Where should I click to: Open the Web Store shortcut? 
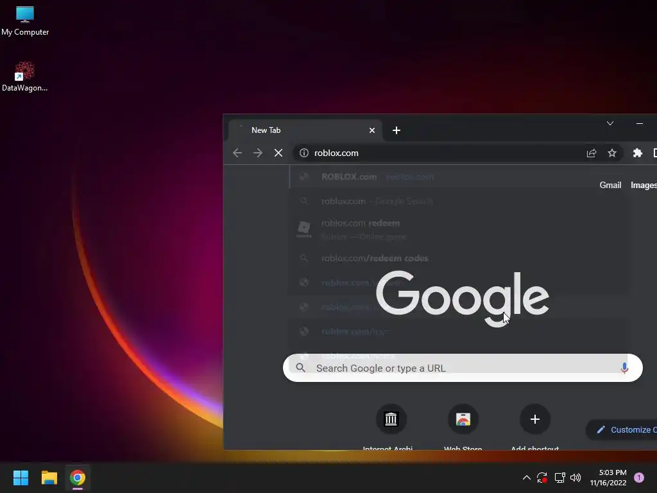[463, 427]
